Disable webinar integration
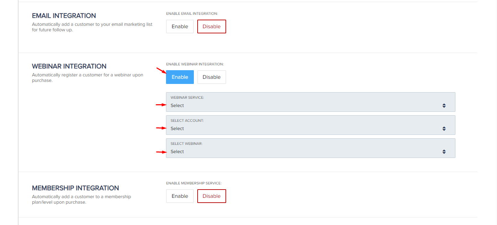This screenshot has height=225, width=497. click(x=211, y=77)
